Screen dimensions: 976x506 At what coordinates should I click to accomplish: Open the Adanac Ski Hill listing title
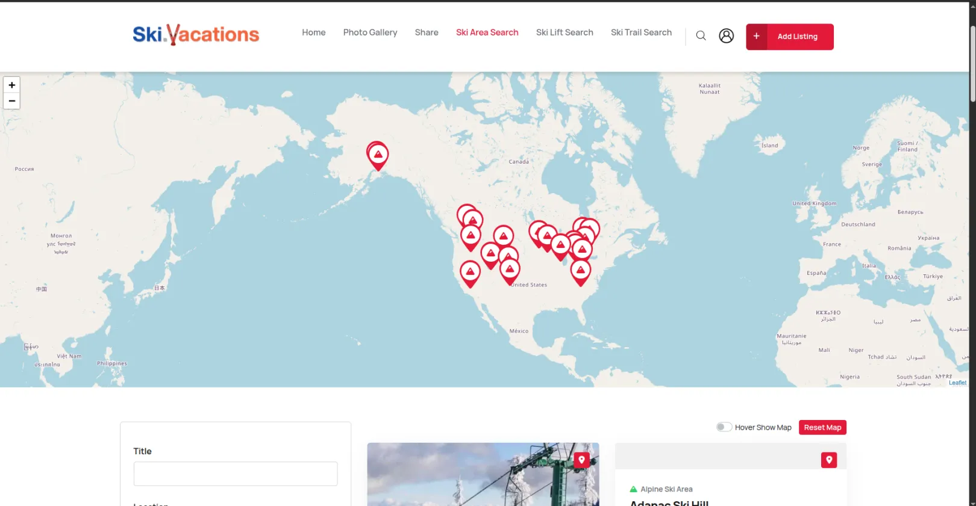[669, 503]
